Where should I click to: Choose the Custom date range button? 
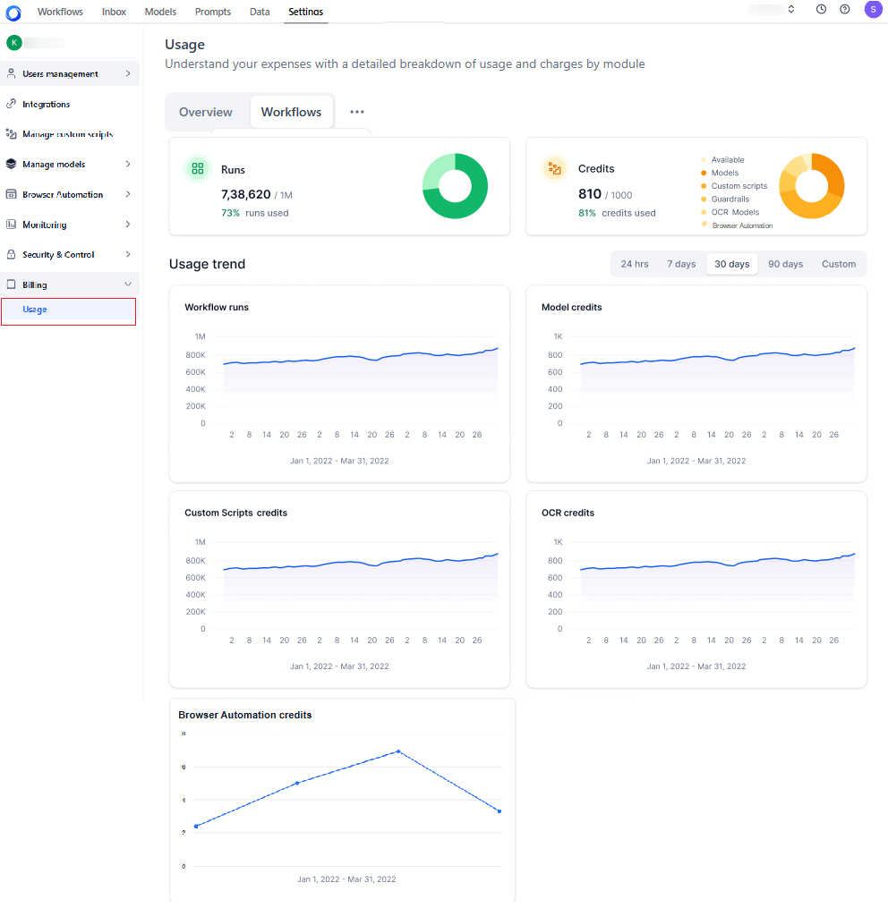[839, 264]
